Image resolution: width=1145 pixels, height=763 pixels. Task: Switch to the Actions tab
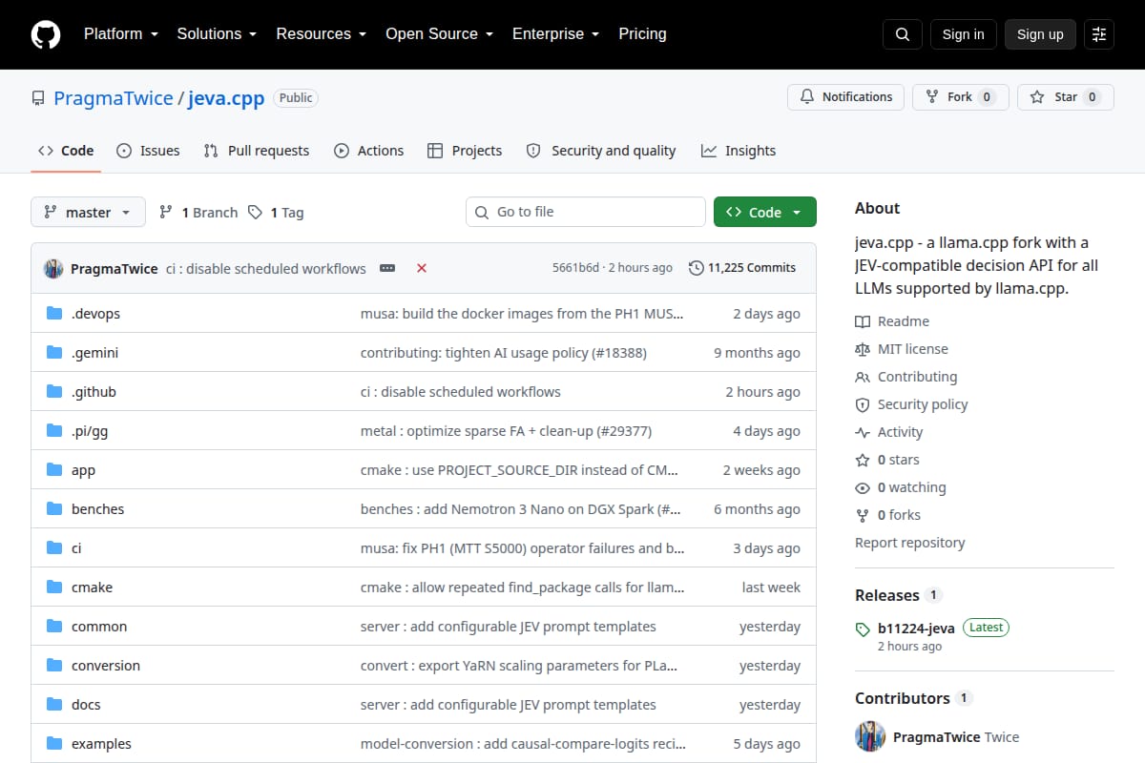368,151
